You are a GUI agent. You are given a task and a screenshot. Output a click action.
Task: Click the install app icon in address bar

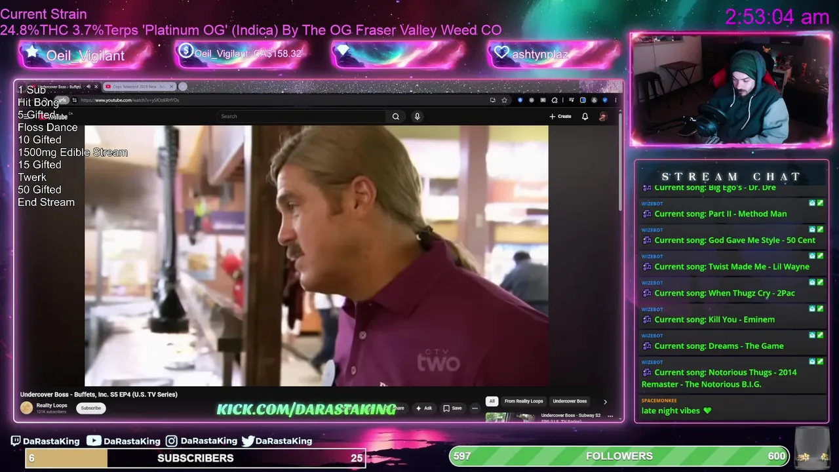493,100
